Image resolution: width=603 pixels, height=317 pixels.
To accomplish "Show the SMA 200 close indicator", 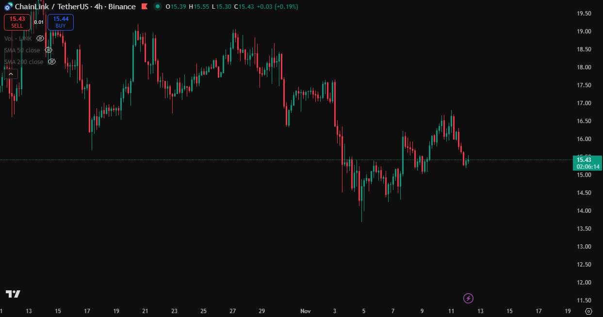I will coord(51,62).
